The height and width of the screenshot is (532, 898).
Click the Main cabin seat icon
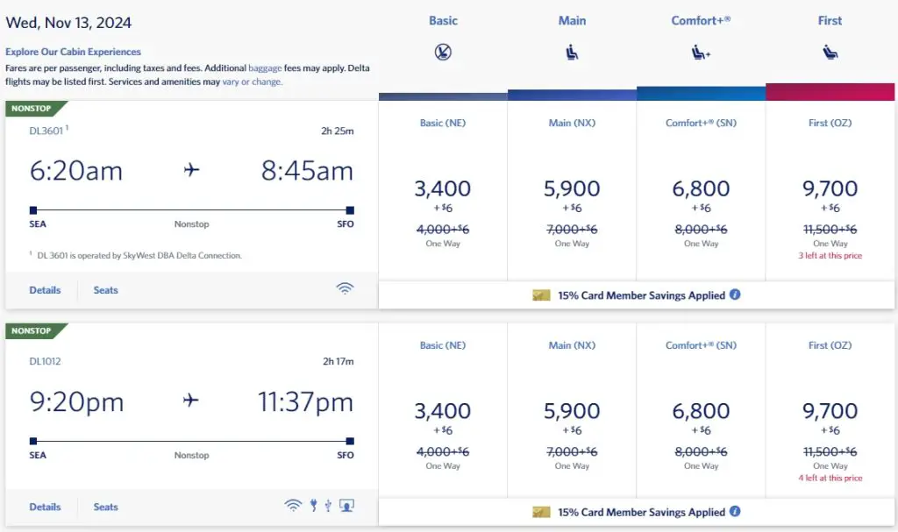pos(572,53)
